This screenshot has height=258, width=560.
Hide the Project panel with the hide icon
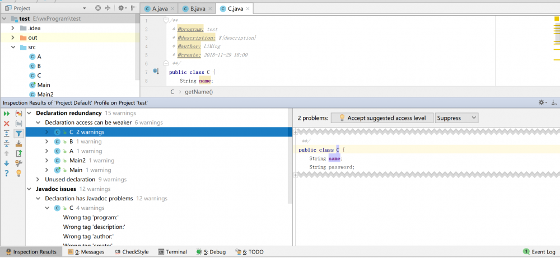click(x=134, y=8)
